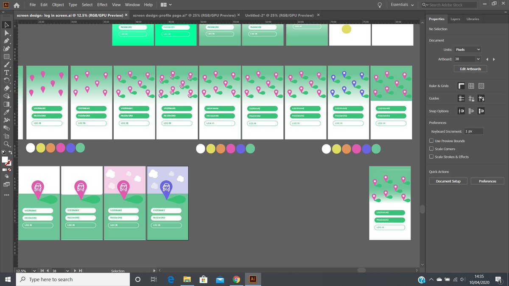Open the Artboard number dropdown in Properties
This screenshot has width=509, height=286.
click(478, 59)
